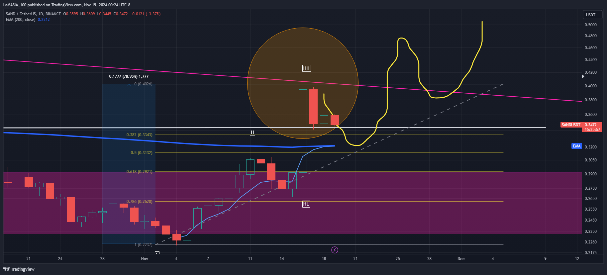Click the open price O0.3595
607x275 pixels.
(x=71, y=14)
